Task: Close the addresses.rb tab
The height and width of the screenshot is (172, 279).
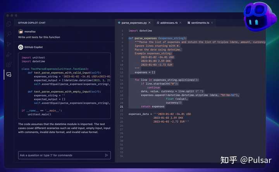Action: [181, 23]
